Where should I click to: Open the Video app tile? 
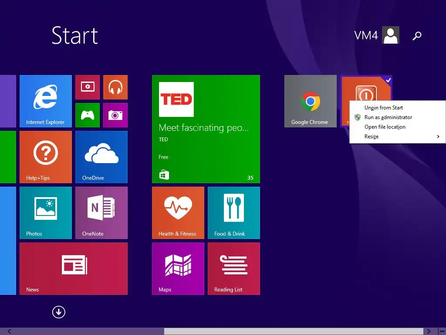(x=88, y=87)
